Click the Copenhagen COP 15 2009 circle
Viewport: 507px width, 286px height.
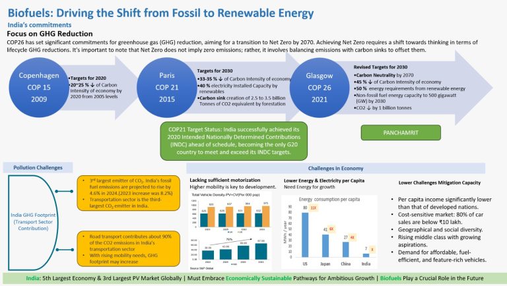coord(39,88)
